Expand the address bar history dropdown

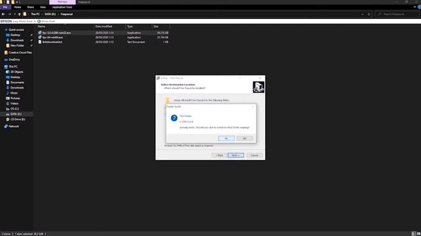tap(362, 14)
